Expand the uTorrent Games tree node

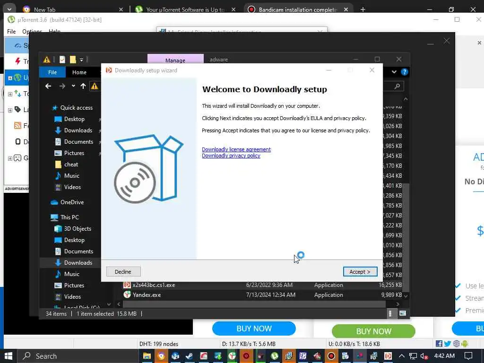tap(10, 158)
